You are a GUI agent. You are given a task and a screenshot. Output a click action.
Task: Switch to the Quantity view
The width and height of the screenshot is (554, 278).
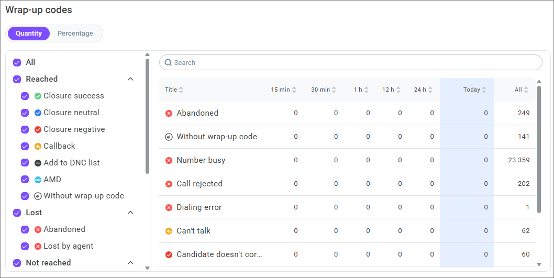(x=29, y=34)
